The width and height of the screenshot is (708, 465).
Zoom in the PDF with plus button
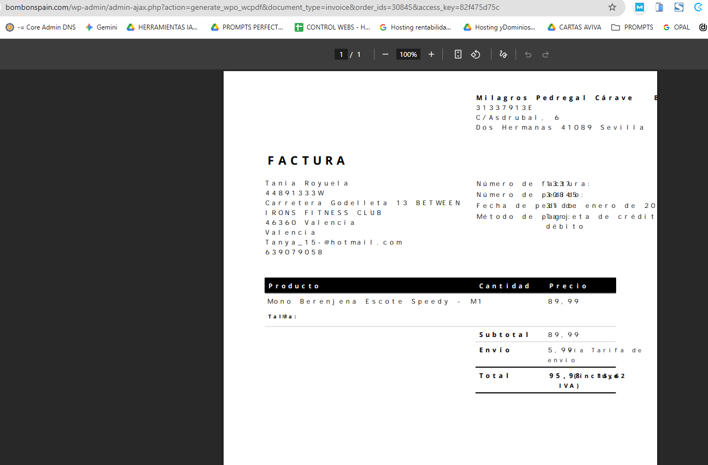(x=431, y=54)
